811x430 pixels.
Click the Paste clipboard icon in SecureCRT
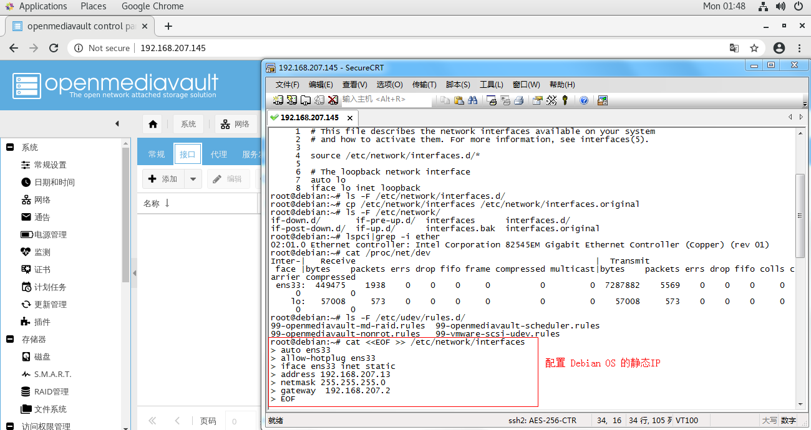pyautogui.click(x=459, y=100)
